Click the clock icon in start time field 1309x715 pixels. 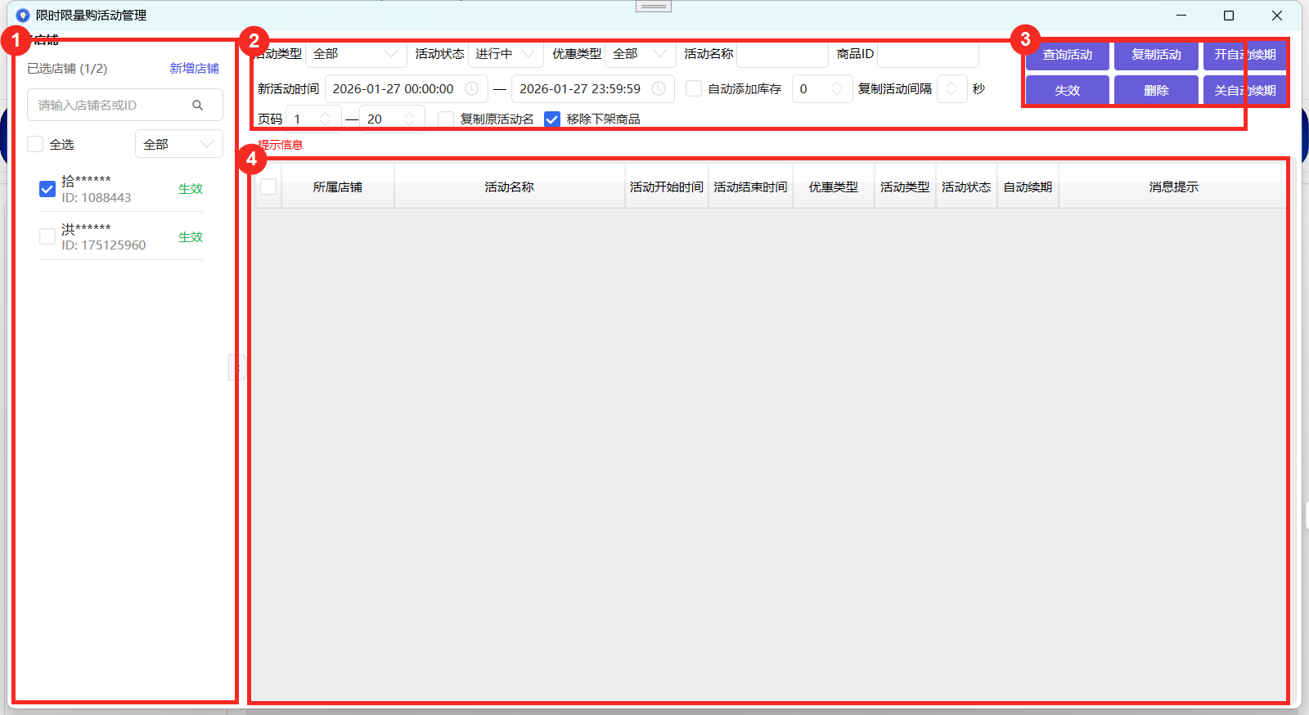(x=472, y=88)
